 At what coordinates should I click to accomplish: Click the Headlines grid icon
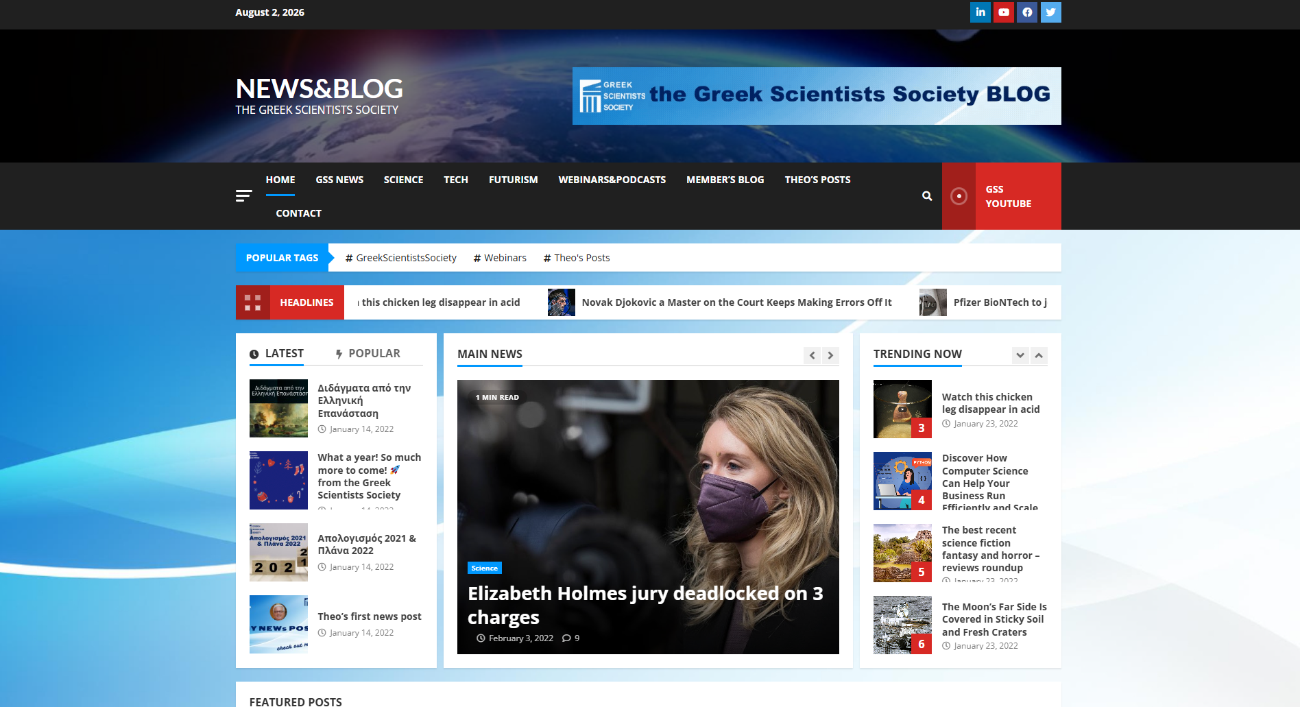[x=252, y=302]
